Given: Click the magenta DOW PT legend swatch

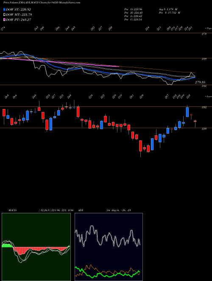Looking at the screenshot, I should coord(4,20).
